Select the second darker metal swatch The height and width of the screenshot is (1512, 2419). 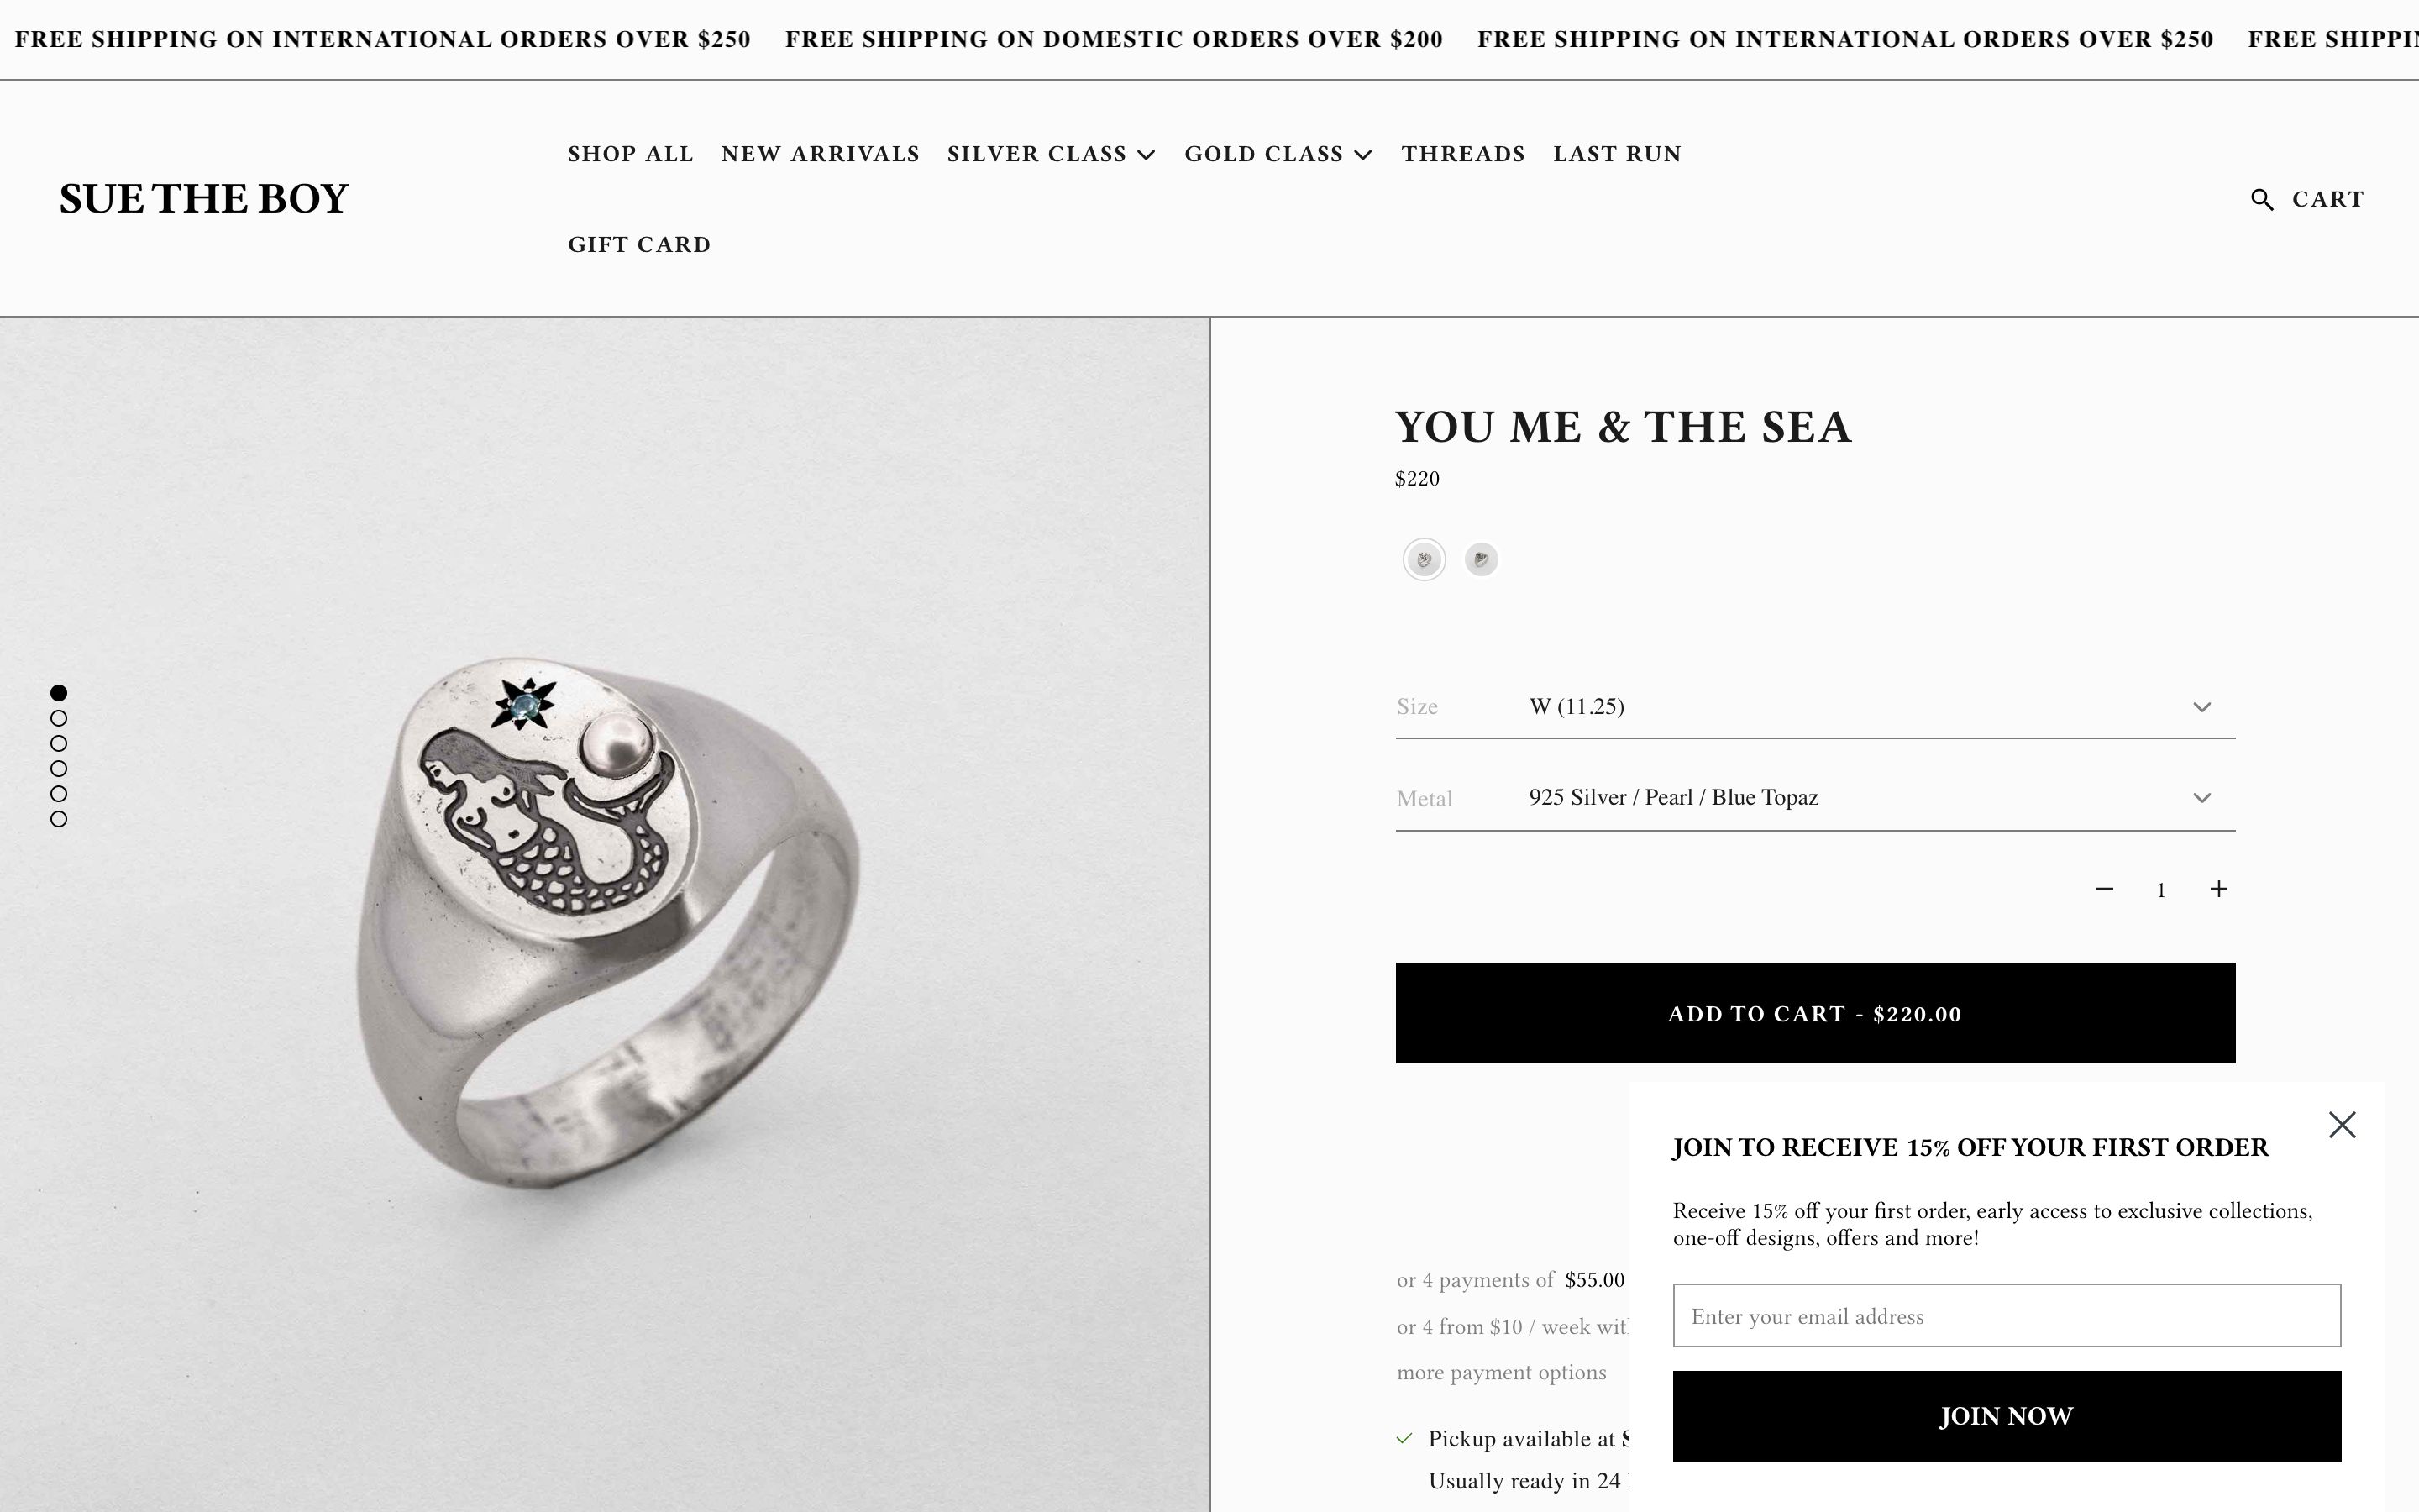click(x=1482, y=559)
